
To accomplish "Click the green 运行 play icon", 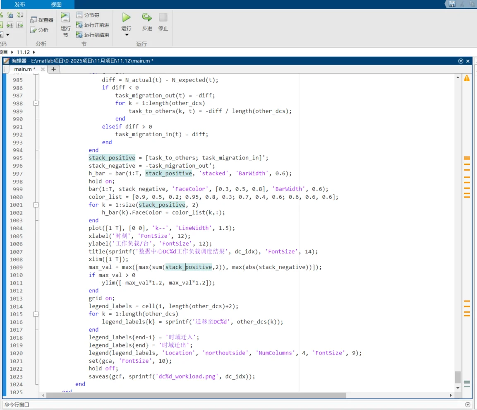I will 126,17.
